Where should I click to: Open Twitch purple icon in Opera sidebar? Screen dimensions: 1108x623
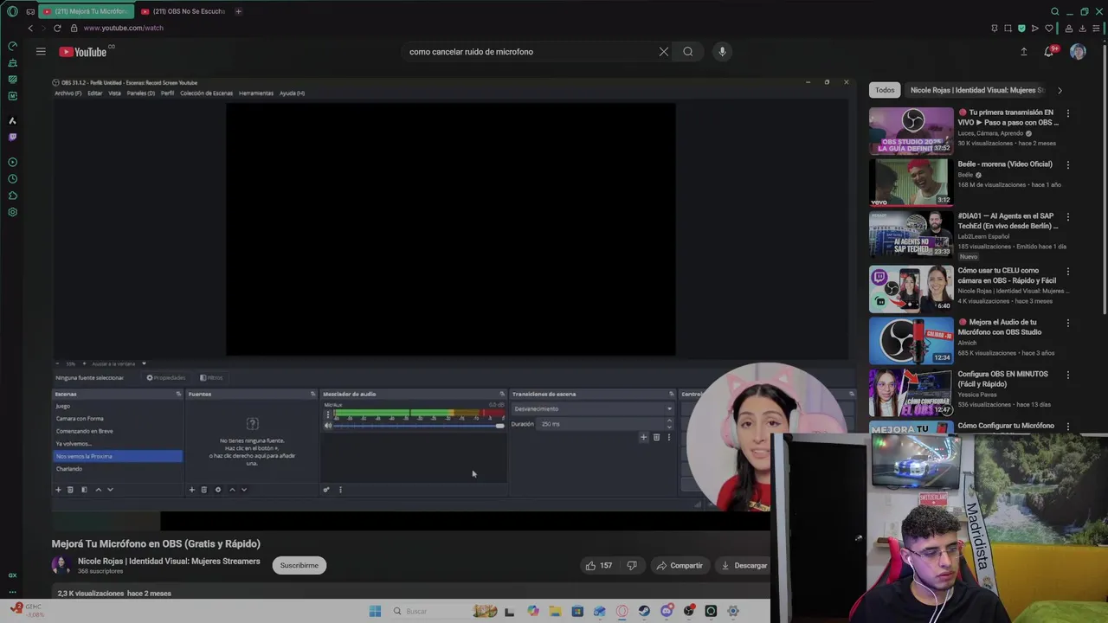tap(12, 137)
